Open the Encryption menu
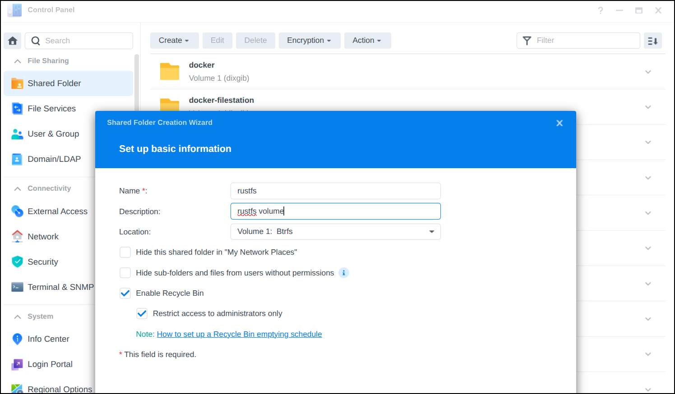The width and height of the screenshot is (675, 394). 309,41
